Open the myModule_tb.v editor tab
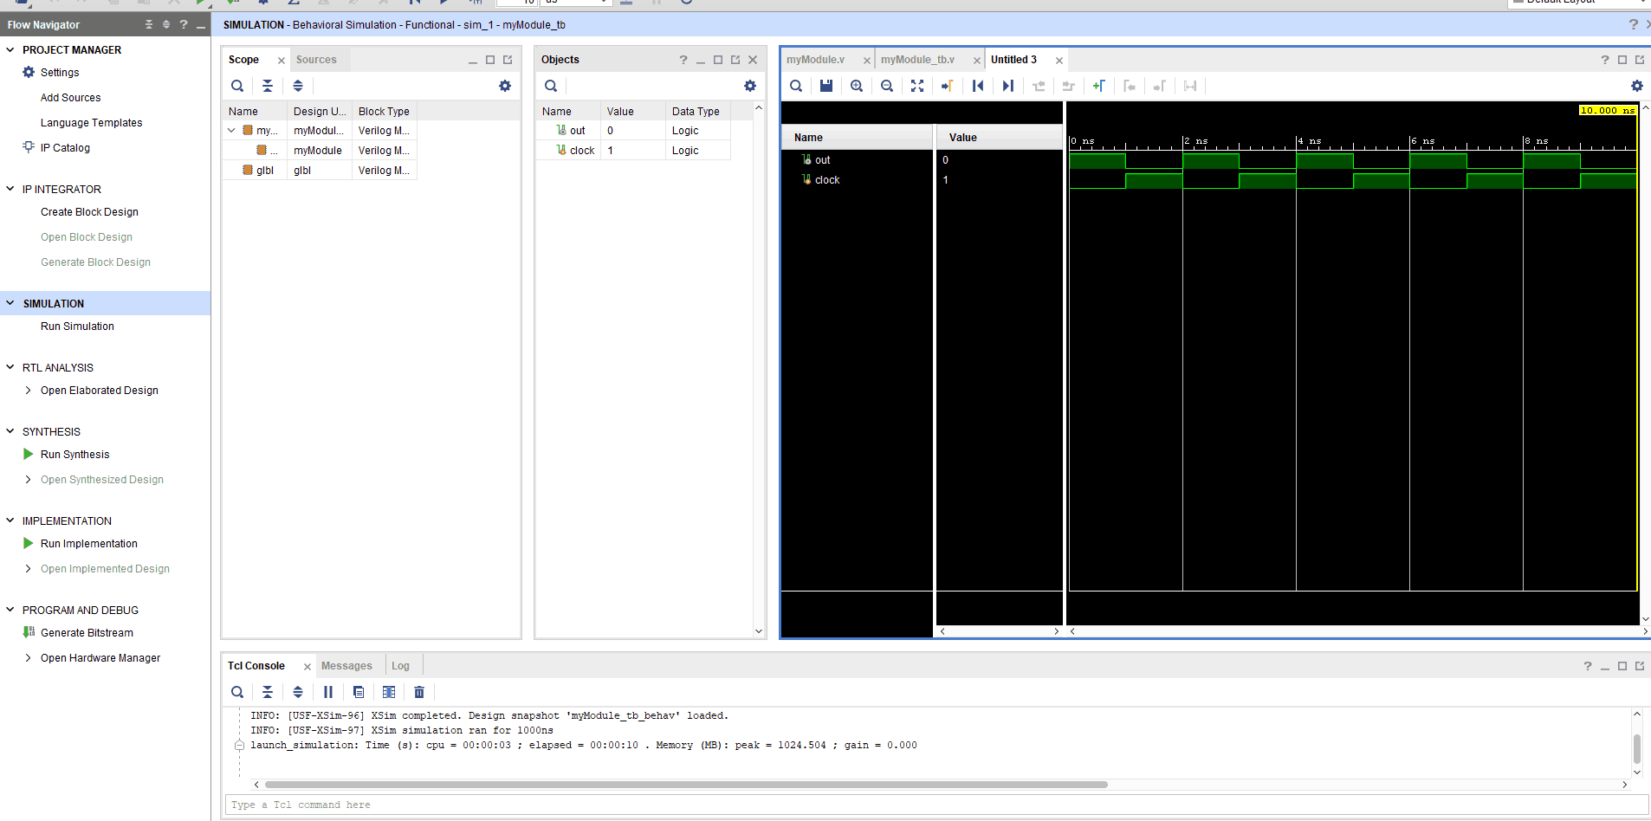 [x=917, y=60]
